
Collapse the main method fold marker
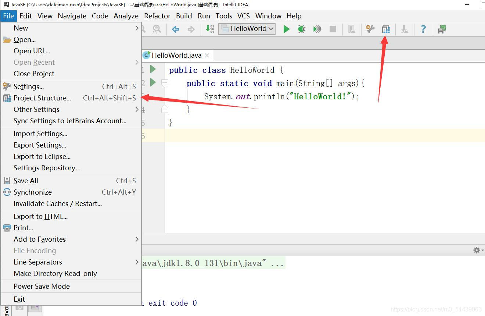tap(165, 84)
